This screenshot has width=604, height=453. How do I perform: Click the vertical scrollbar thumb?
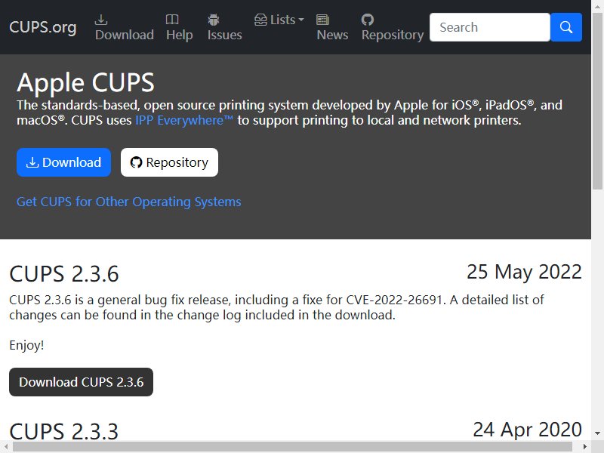tap(597, 100)
